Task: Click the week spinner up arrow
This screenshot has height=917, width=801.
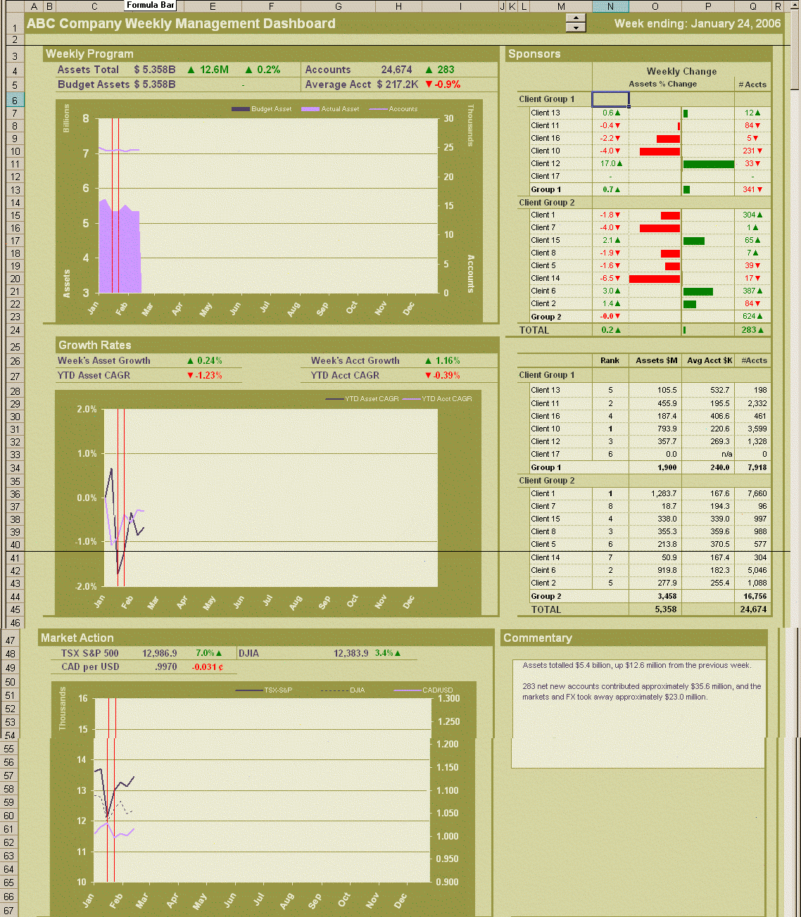Action: pyautogui.click(x=576, y=18)
